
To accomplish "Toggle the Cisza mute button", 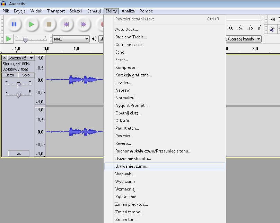I will [x=10, y=75].
